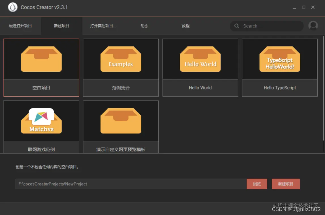Focus the Search input field

point(267,26)
